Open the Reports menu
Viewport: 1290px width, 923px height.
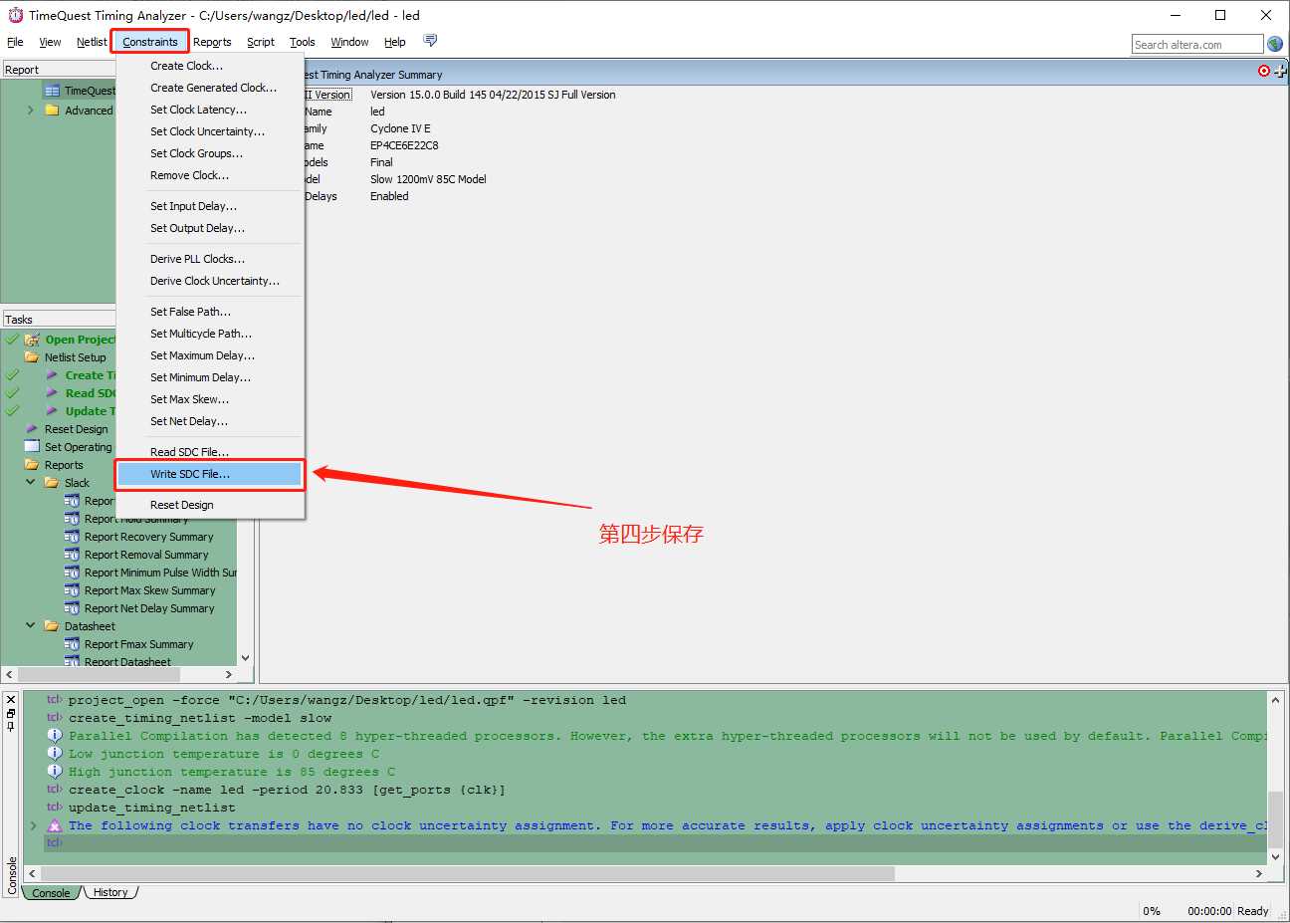click(212, 42)
